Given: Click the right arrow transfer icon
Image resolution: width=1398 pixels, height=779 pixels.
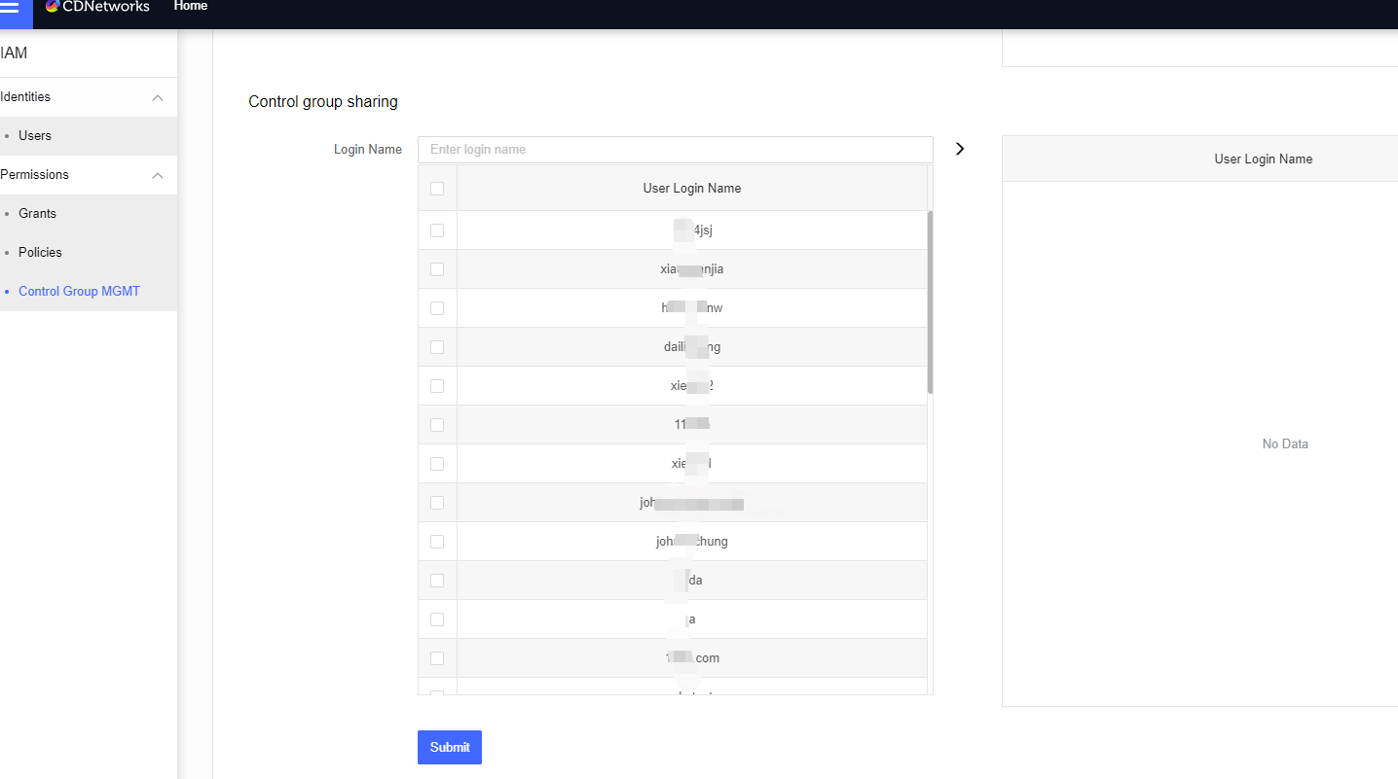Looking at the screenshot, I should [x=960, y=149].
